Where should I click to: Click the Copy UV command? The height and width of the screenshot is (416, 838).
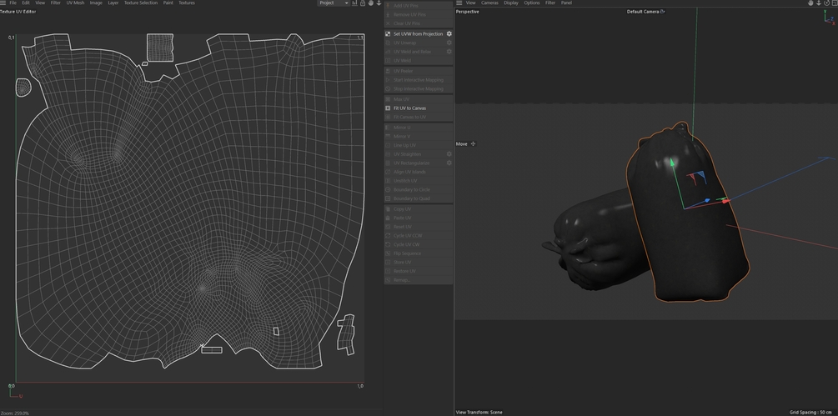[419, 208]
